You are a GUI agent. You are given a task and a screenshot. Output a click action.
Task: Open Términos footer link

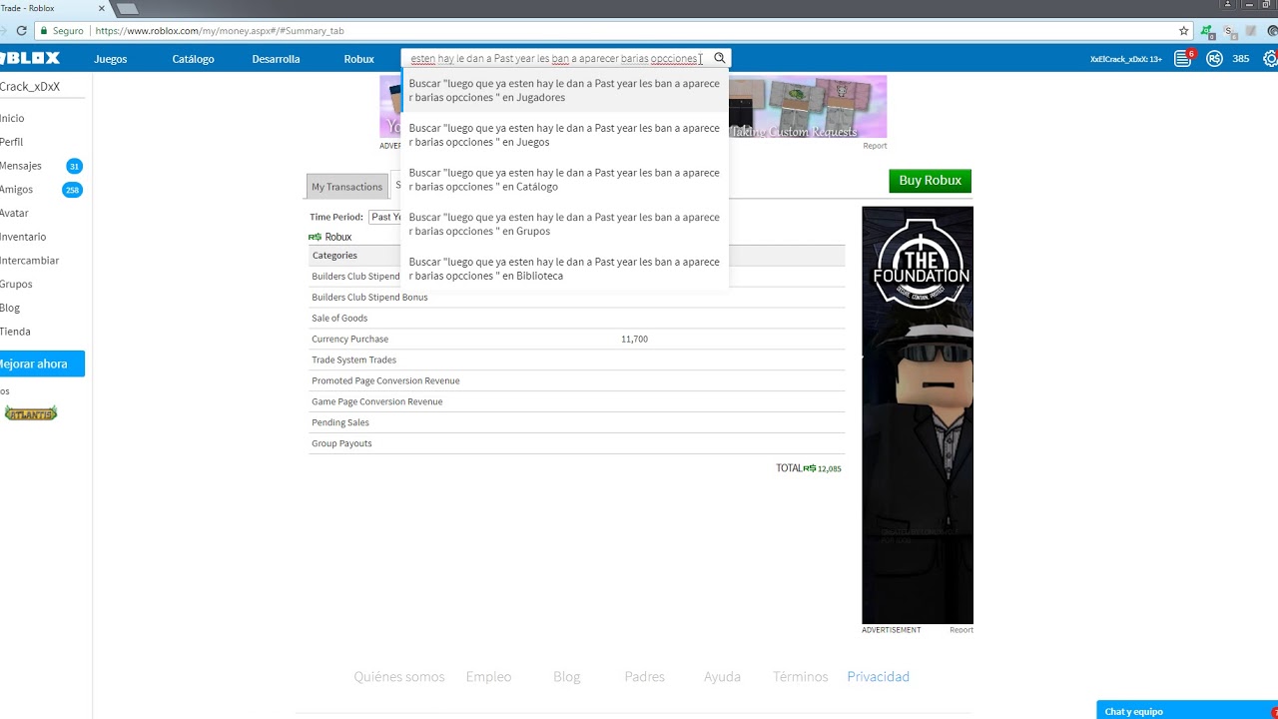click(801, 677)
